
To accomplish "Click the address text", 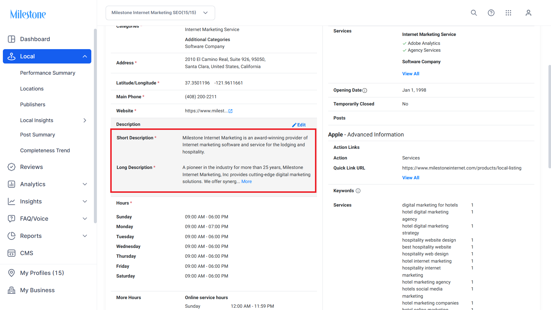I will click(225, 63).
